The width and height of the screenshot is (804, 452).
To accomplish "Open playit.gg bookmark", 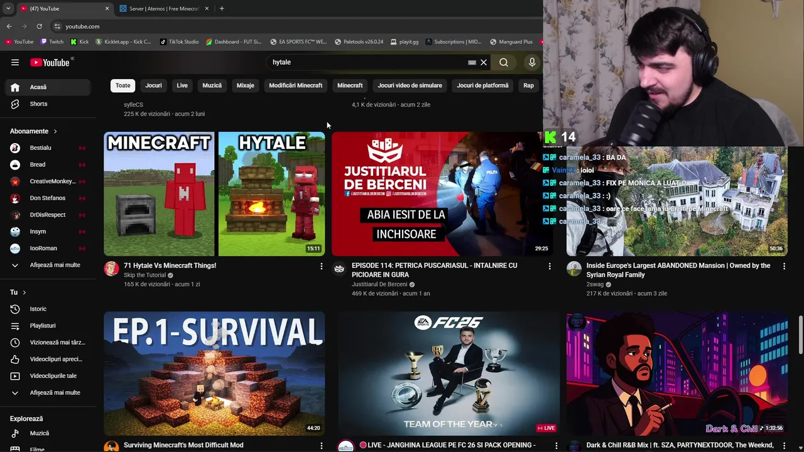I will tap(404, 42).
